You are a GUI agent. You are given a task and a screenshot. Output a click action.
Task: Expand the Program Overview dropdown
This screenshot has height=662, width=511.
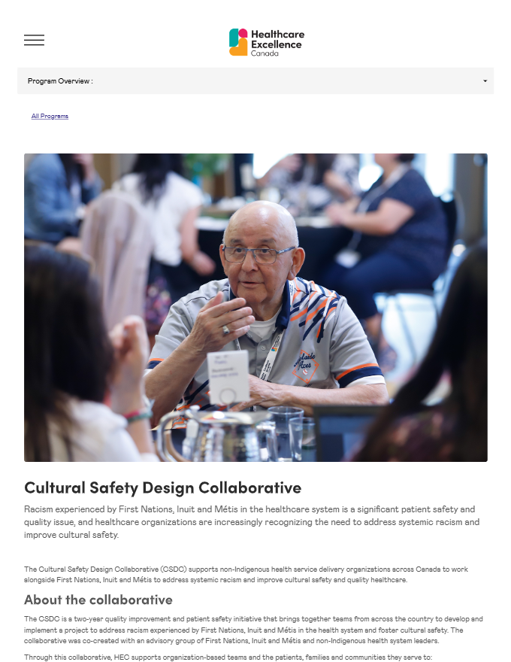[255, 80]
